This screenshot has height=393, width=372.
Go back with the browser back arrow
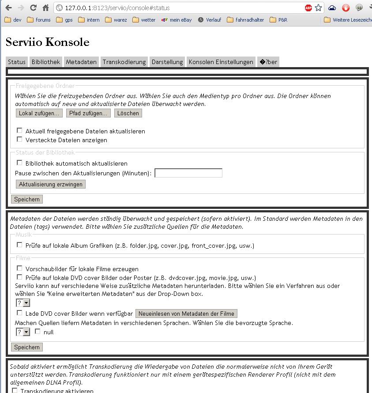[8, 8]
